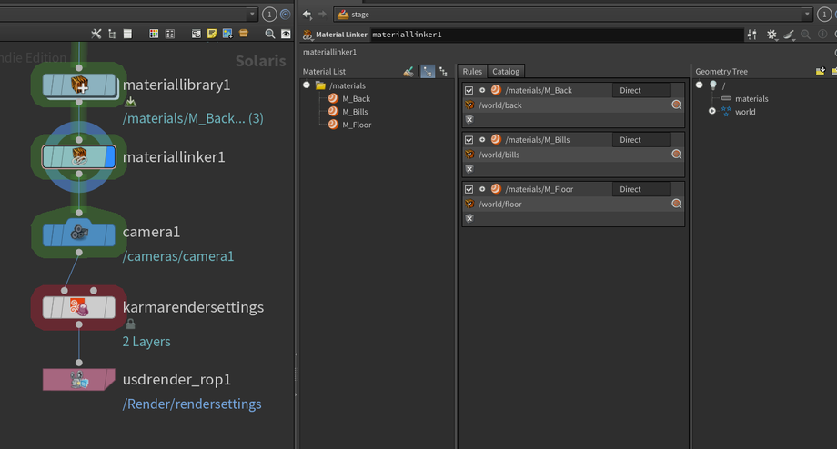Screen dimensions: 837x449
Task: Expand the world item in Geometry Tree
Action: pyautogui.click(x=712, y=112)
